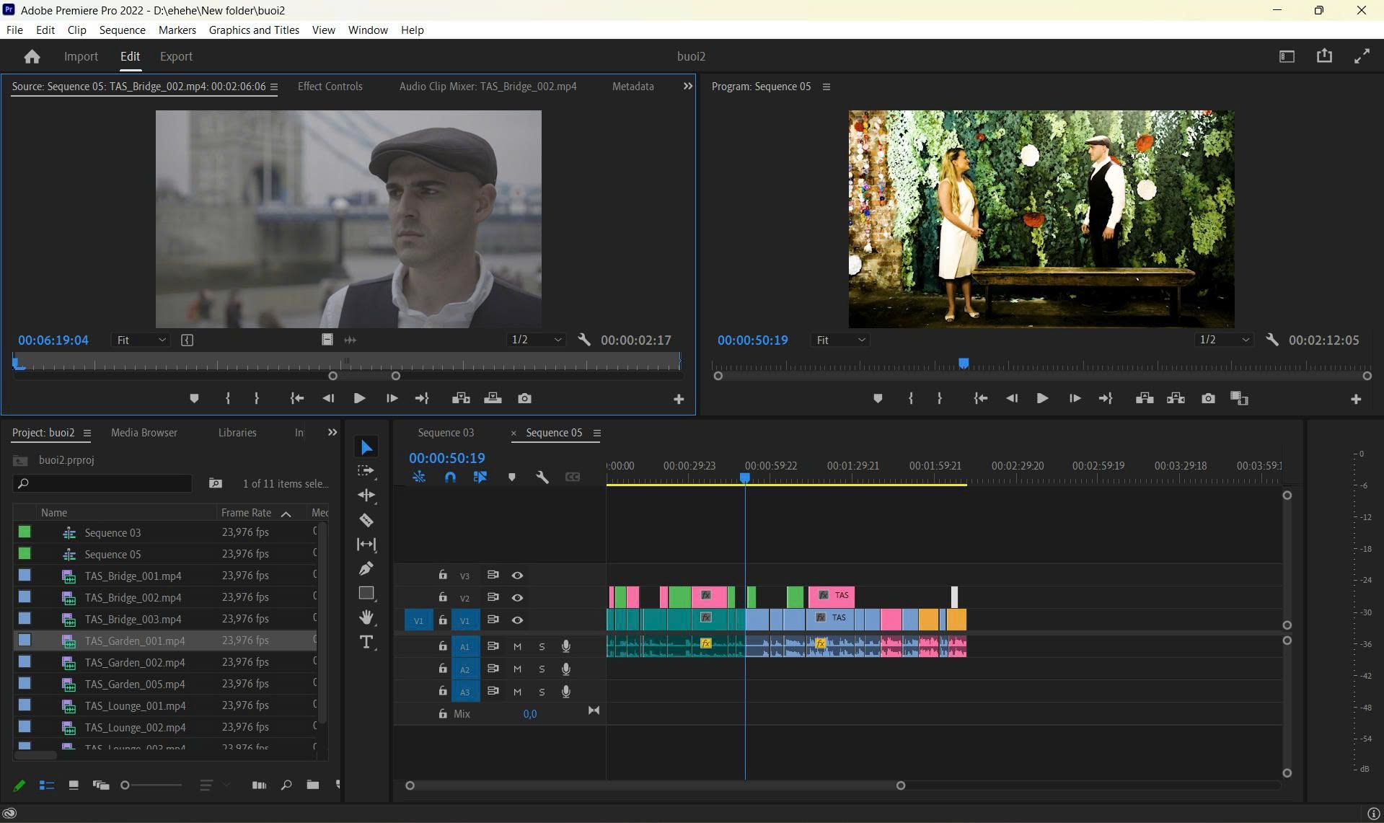Viewport: 1384px width, 823px height.
Task: Play the Program monitor
Action: click(1042, 398)
